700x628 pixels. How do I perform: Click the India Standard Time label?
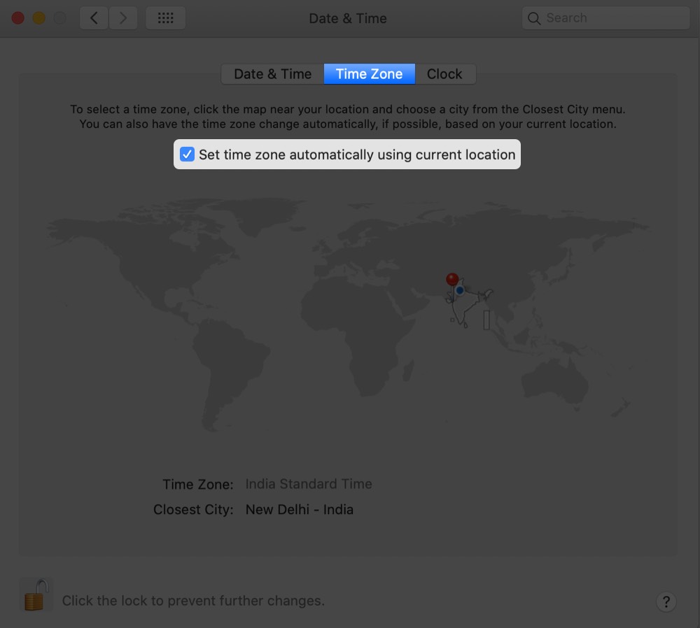pyautogui.click(x=308, y=483)
